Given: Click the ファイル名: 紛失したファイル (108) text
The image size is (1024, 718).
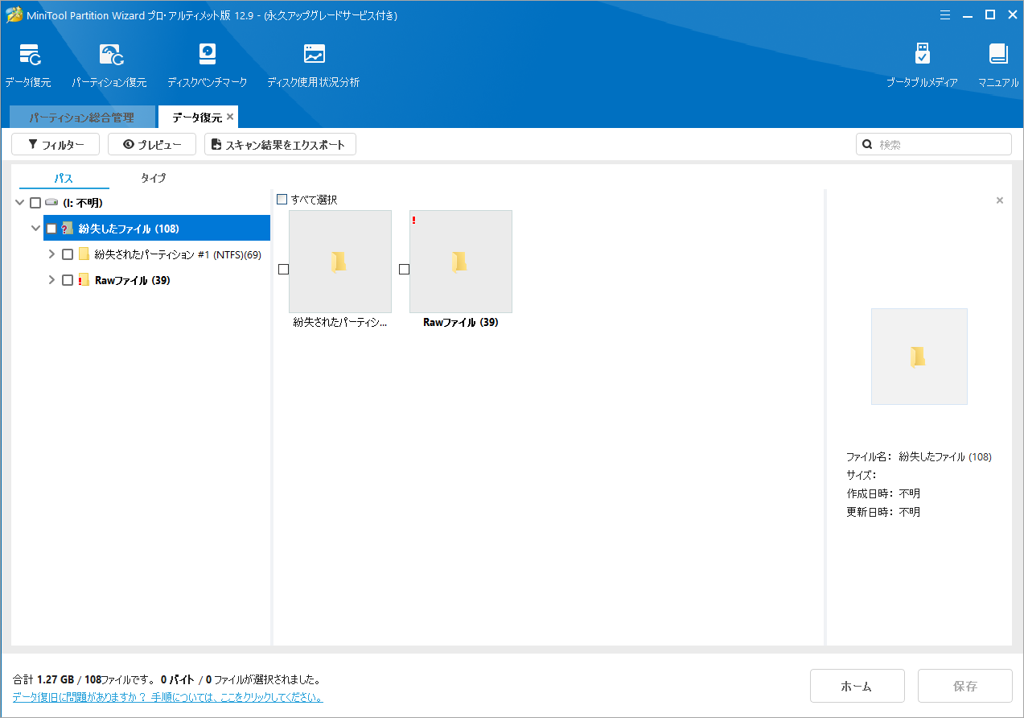Looking at the screenshot, I should 919,456.
